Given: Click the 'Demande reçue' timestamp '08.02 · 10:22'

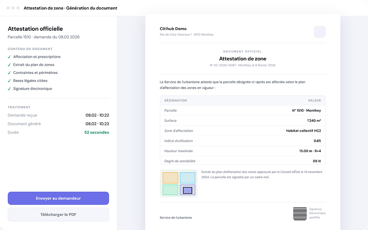Looking at the screenshot, I should 97,115.
